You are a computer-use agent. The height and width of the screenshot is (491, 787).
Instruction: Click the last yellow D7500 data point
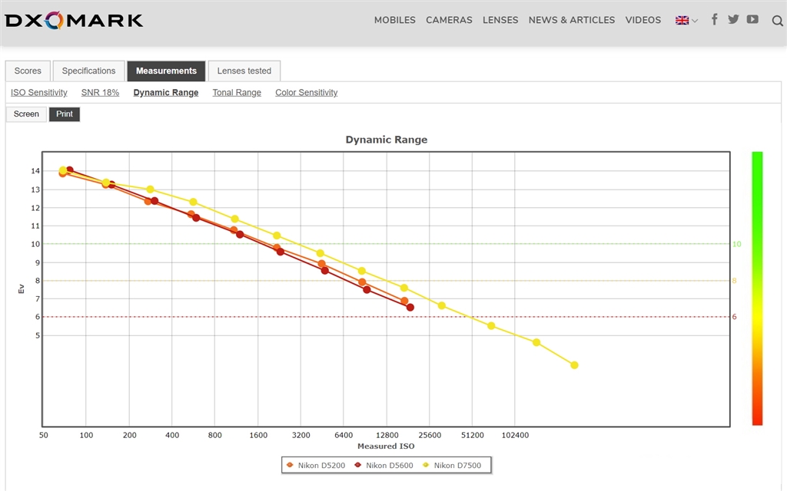coord(574,365)
